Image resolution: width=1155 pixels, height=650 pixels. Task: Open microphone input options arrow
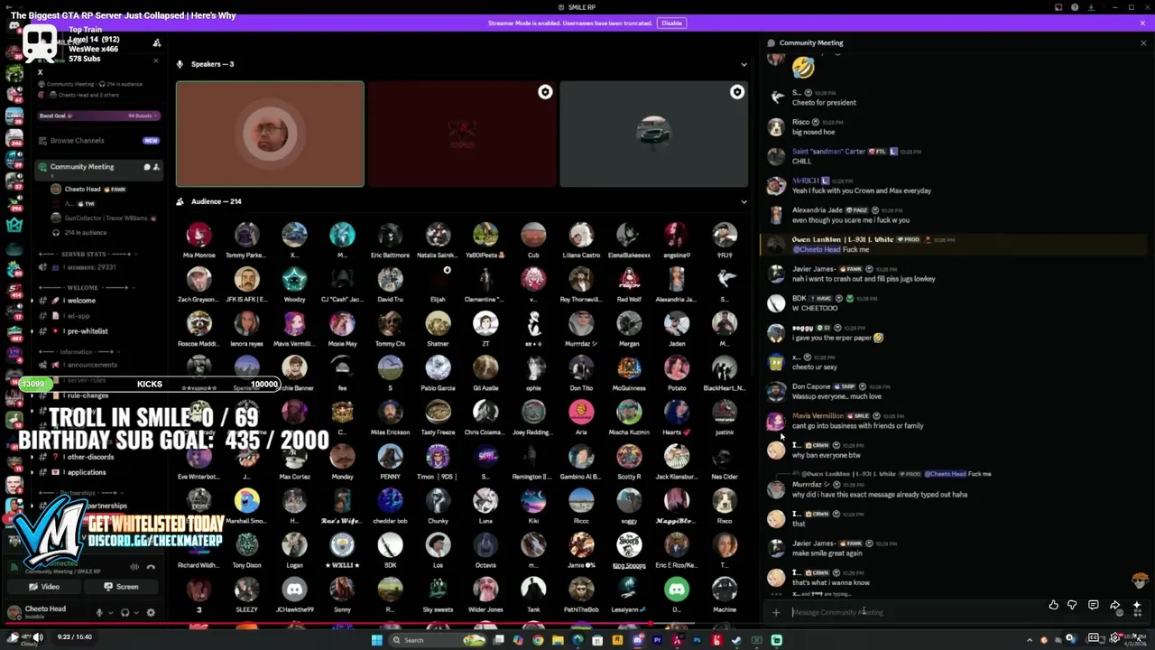tap(110, 612)
